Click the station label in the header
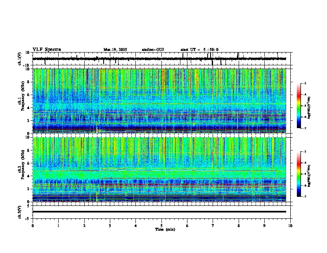The height and width of the screenshot is (253, 327). [153, 50]
